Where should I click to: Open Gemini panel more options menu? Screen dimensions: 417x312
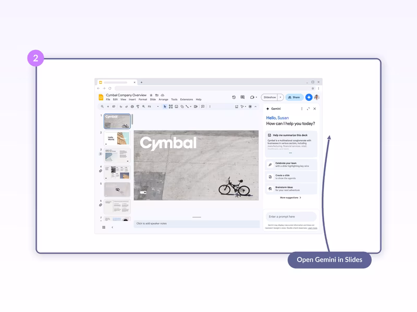[302, 109]
